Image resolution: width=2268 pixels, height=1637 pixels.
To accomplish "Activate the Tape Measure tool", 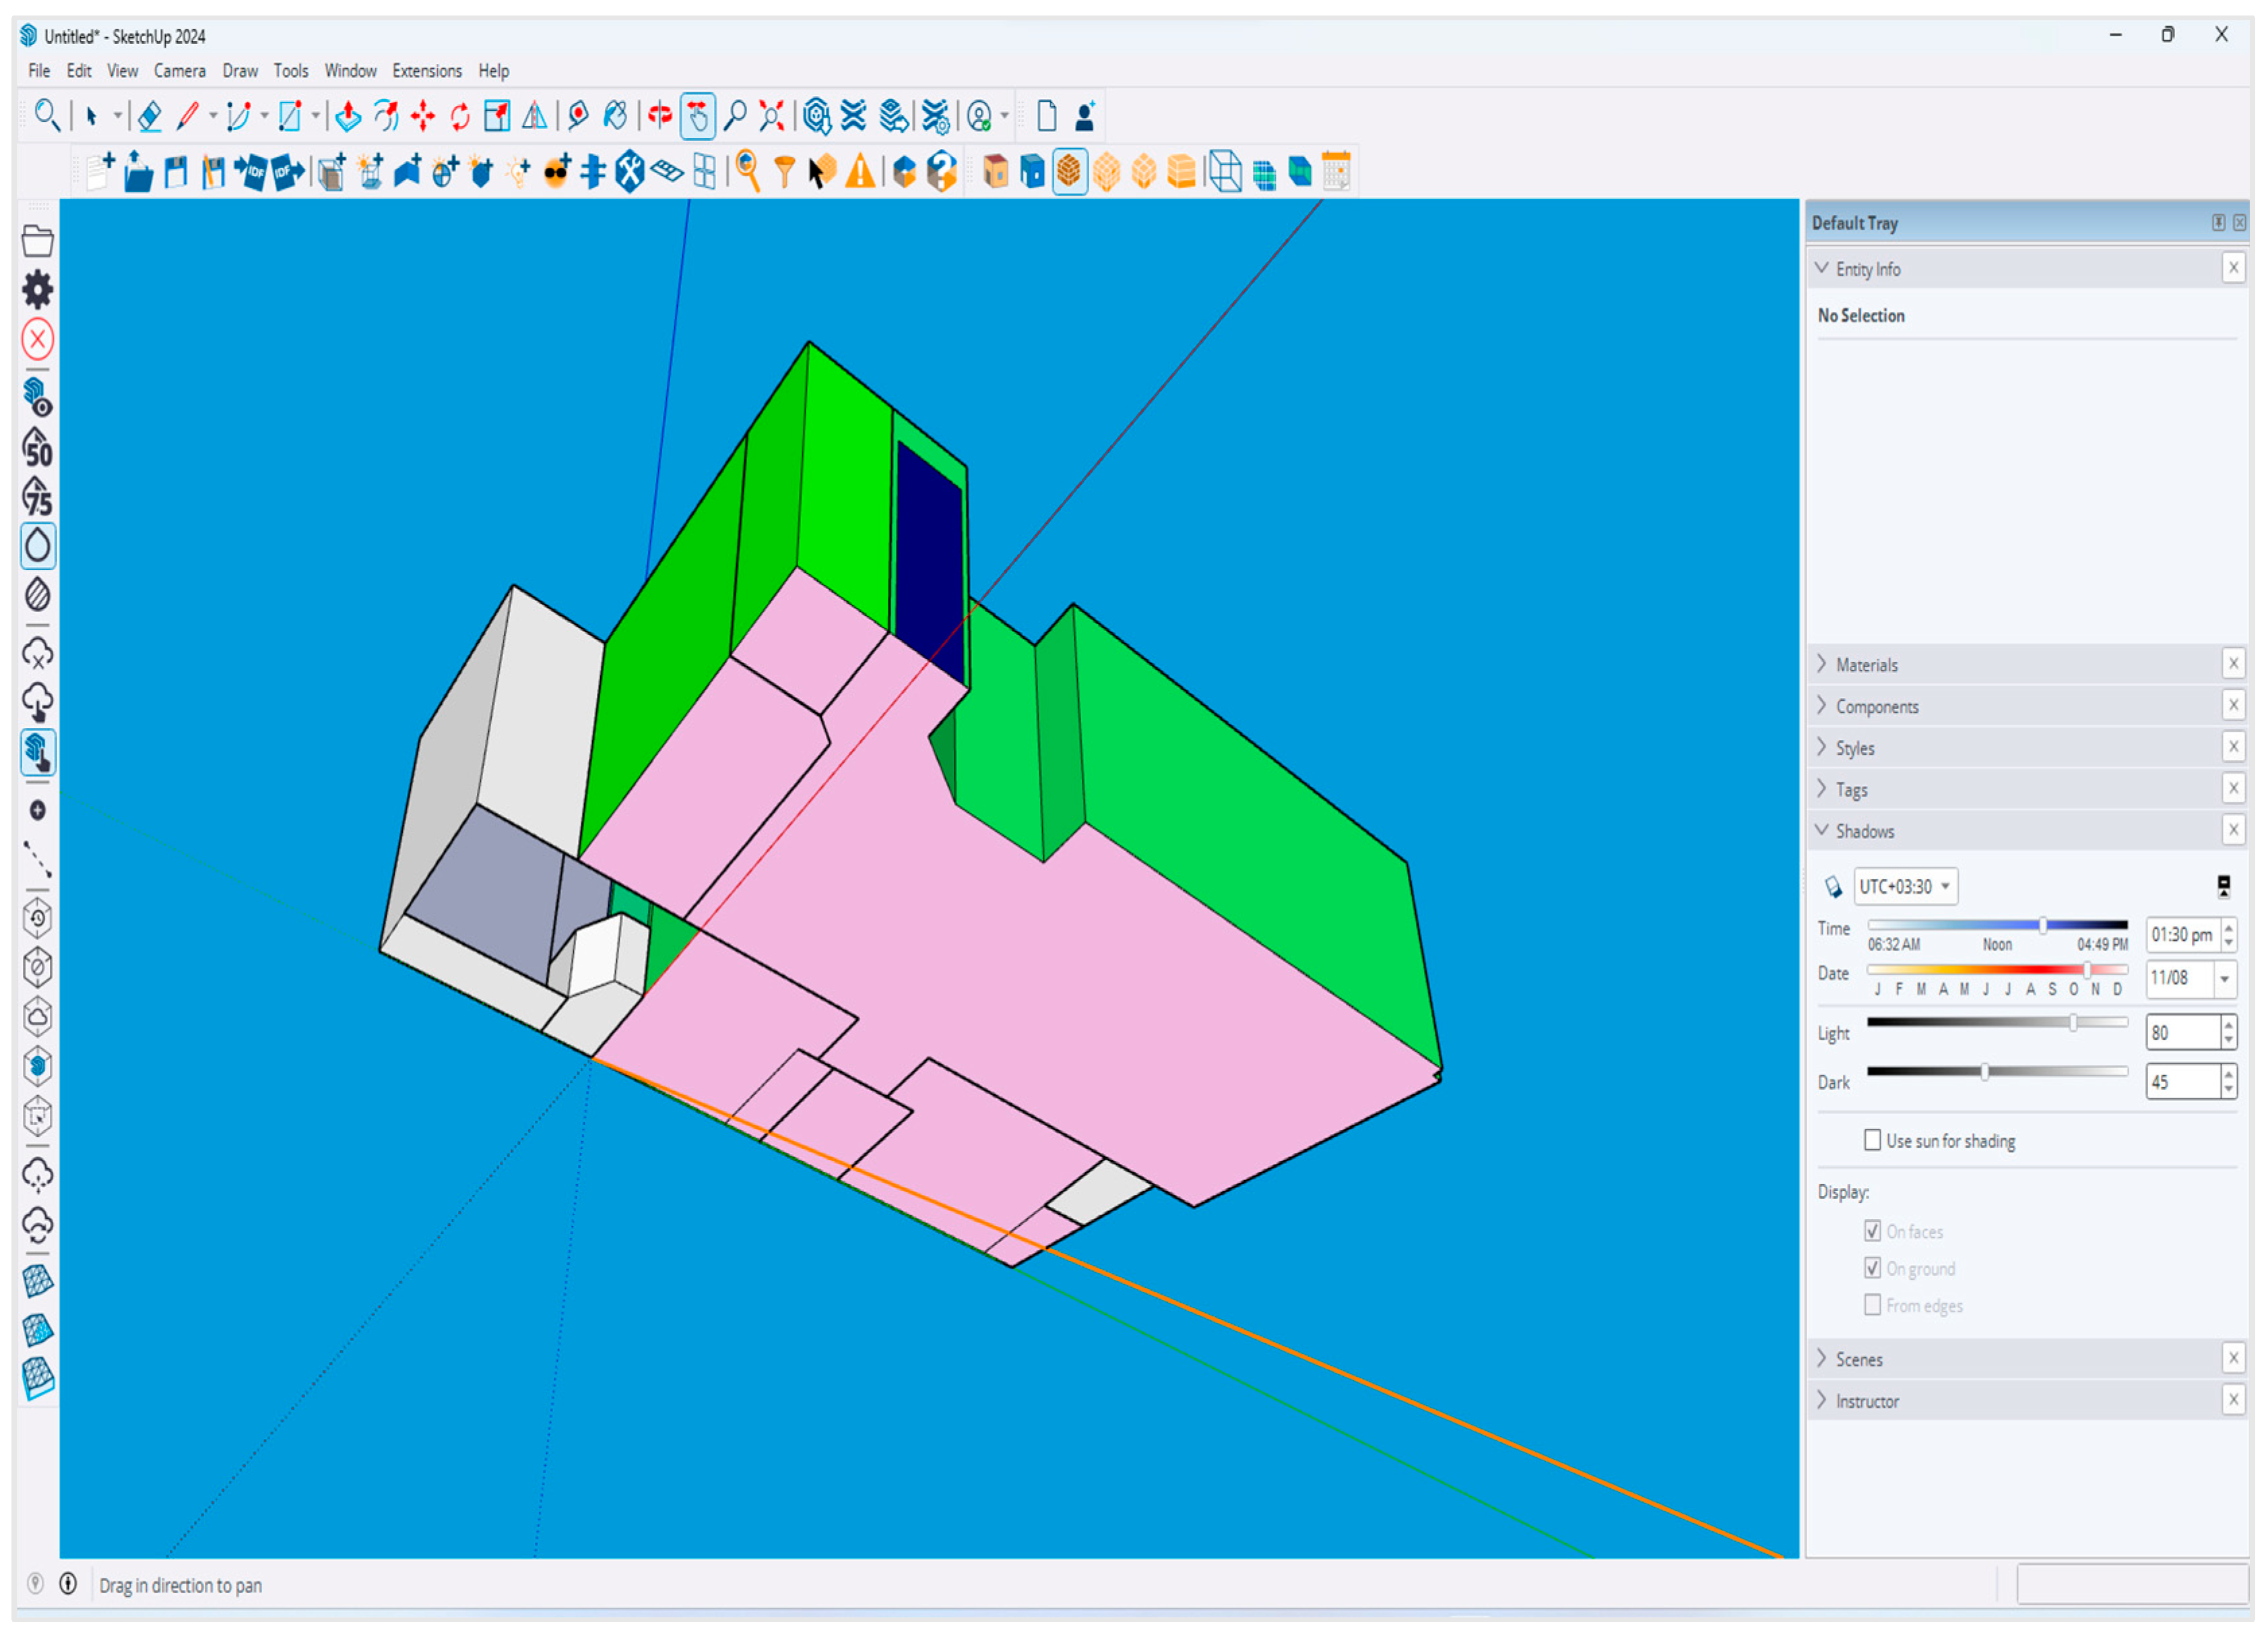I will point(577,117).
